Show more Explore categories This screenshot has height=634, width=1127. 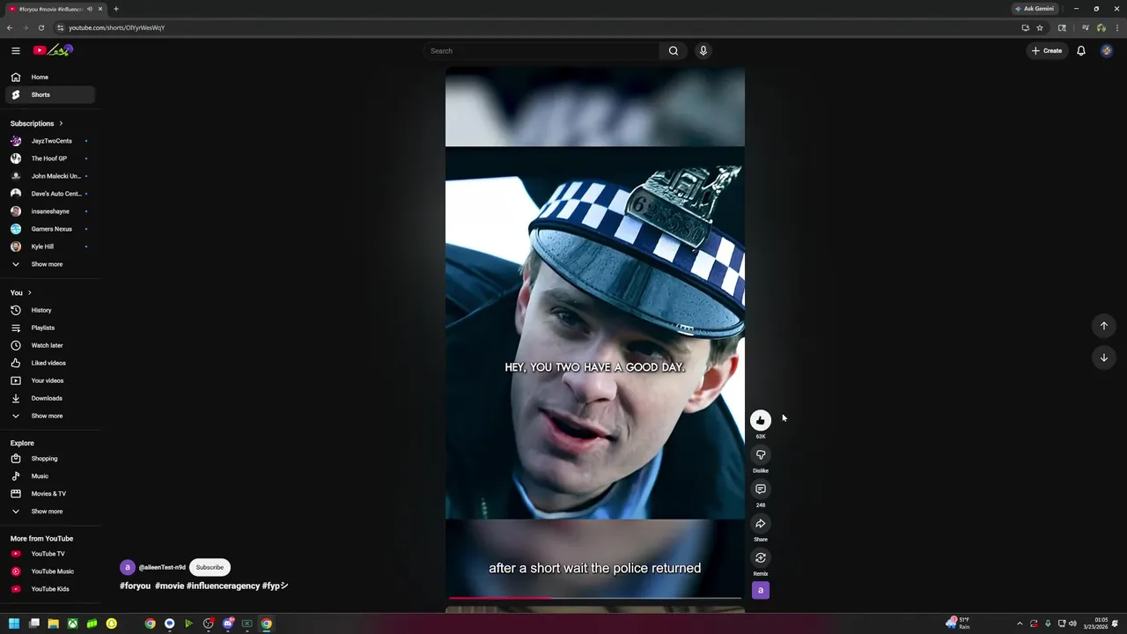[x=49, y=512]
